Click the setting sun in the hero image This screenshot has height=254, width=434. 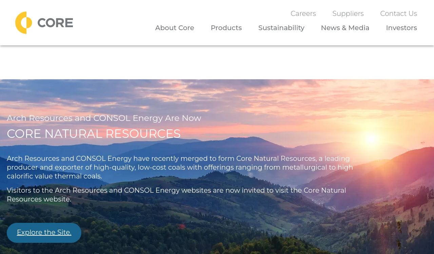371,138
